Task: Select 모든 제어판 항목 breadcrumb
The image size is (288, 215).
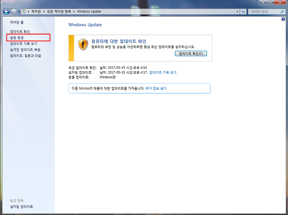Action: [x=59, y=11]
